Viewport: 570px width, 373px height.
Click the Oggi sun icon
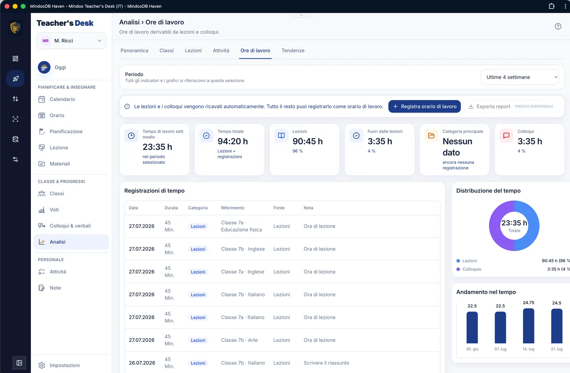pos(44,67)
